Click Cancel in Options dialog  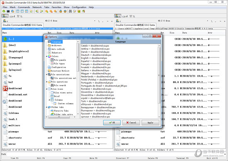point(131,123)
